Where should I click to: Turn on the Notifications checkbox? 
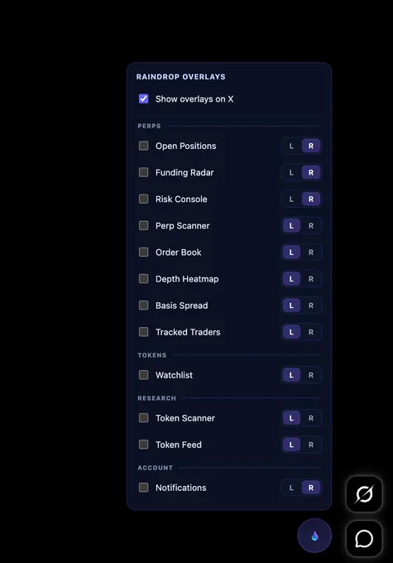[144, 488]
